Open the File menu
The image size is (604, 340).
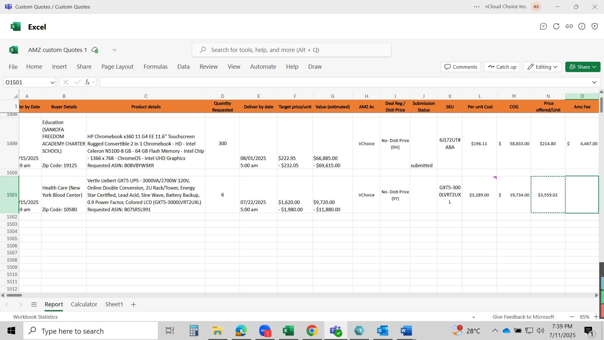(13, 67)
